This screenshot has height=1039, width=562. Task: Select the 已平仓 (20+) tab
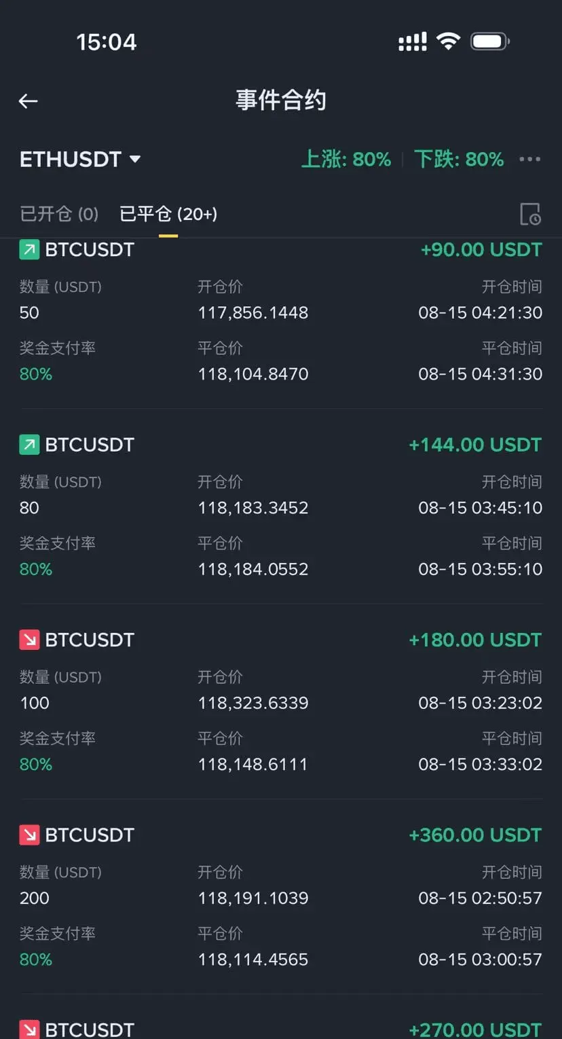click(168, 214)
